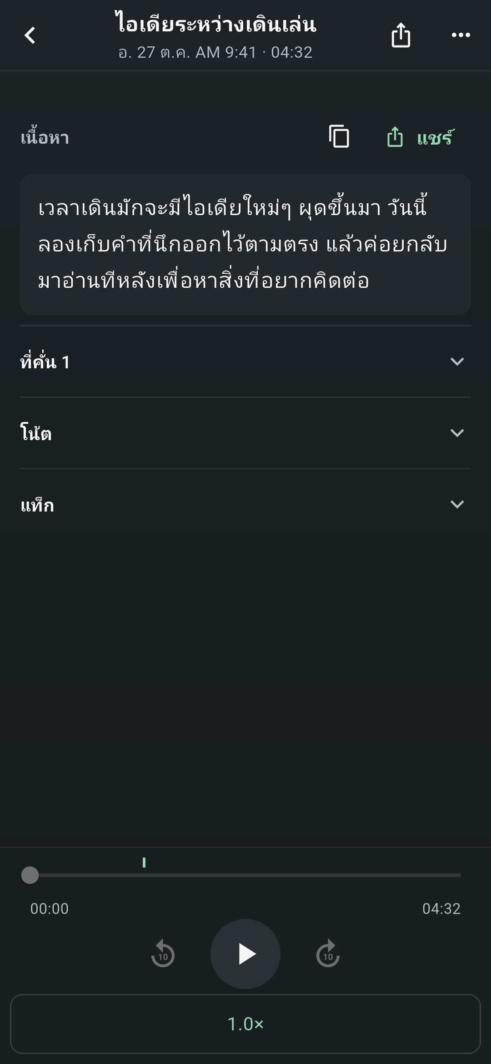491x1064 pixels.
Task: Click the playback progress slider handle
Action: 30,875
